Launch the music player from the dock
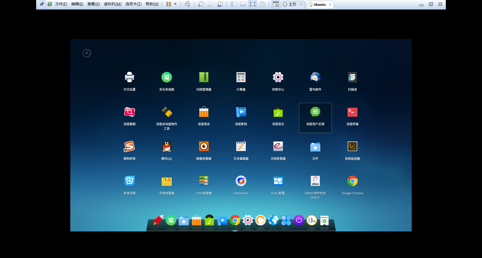This screenshot has height=258, width=482. click(209, 220)
